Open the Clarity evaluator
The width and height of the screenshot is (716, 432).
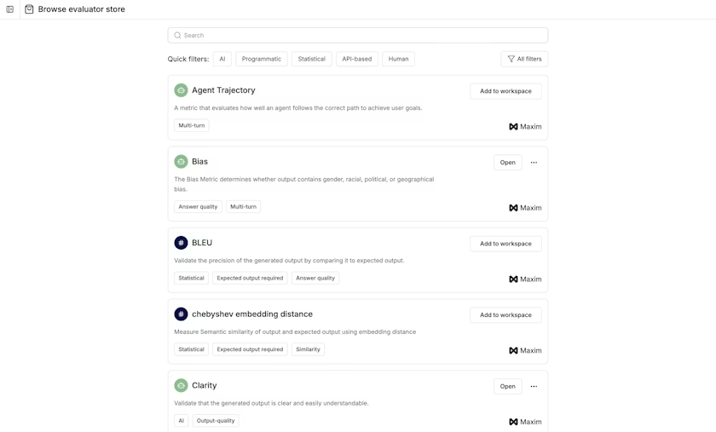click(x=507, y=387)
